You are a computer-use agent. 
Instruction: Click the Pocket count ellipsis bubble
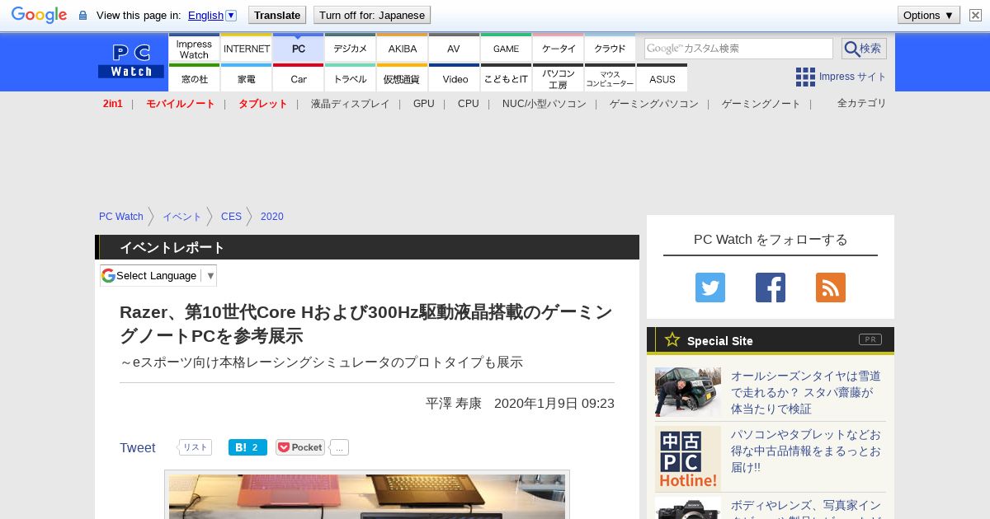(x=340, y=447)
